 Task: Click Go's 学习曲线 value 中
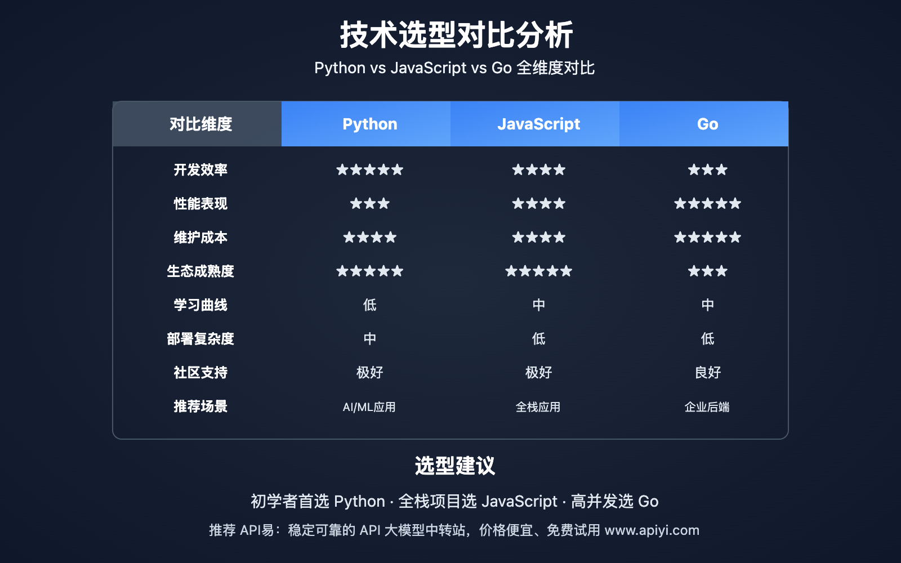pos(708,305)
